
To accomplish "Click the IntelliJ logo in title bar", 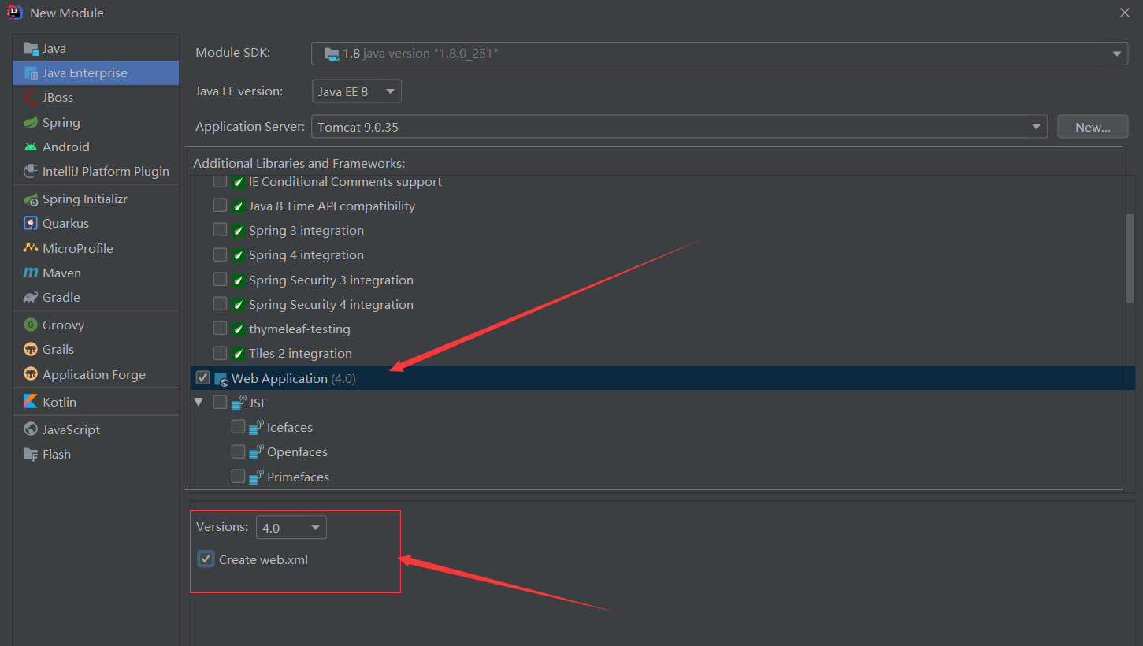I will (x=14, y=13).
